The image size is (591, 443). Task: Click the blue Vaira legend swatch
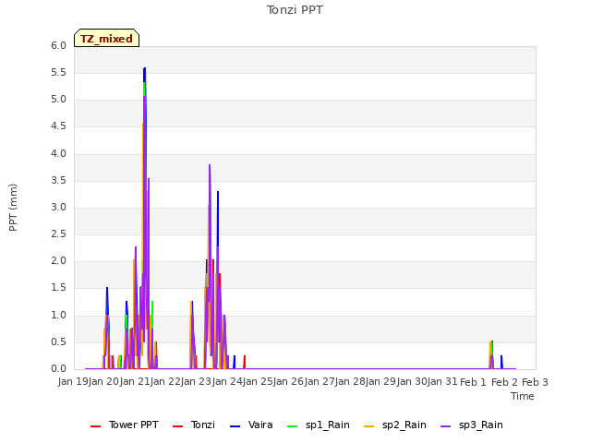(235, 426)
